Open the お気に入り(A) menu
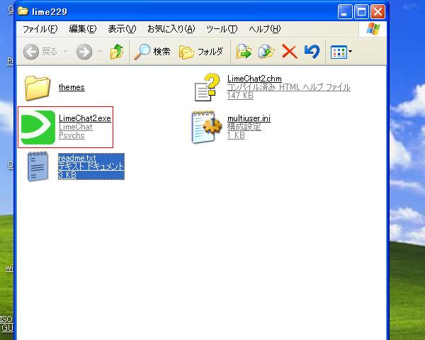The image size is (425, 340). click(x=171, y=29)
